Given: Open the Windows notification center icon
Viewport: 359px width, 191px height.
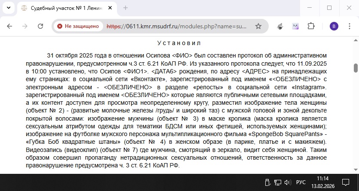Looking at the screenshot, I should [346, 182].
